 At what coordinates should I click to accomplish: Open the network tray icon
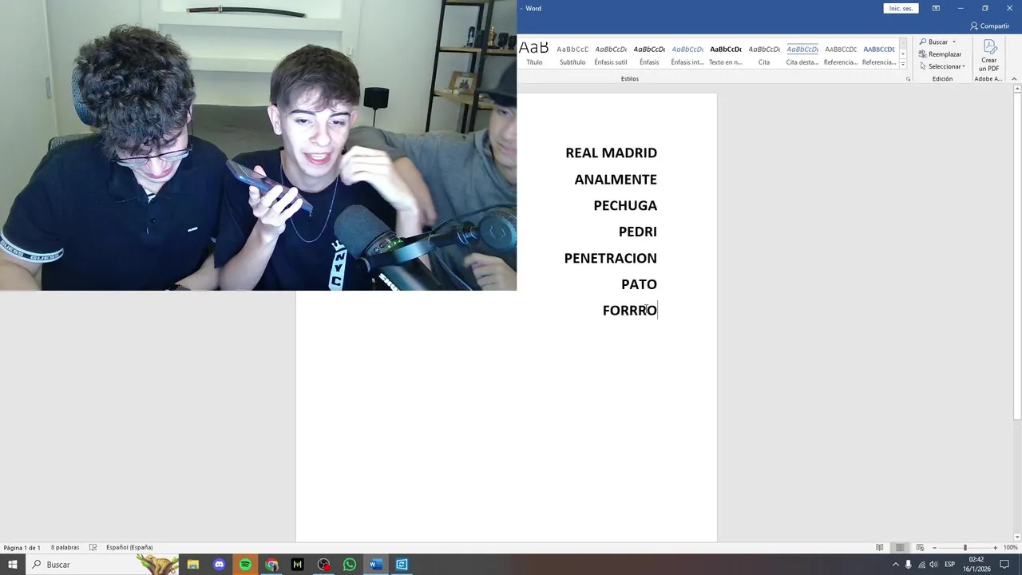(921, 565)
